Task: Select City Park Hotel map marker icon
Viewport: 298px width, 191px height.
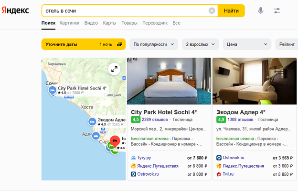Action: (x=52, y=90)
